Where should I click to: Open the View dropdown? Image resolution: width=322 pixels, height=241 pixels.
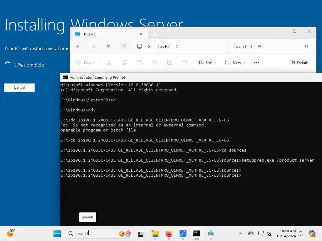(235, 62)
